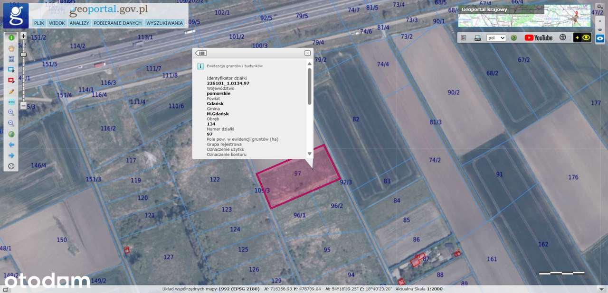Image resolution: width=608 pixels, height=293 pixels.
Task: Show full extent with globe icon
Action: click(11, 134)
